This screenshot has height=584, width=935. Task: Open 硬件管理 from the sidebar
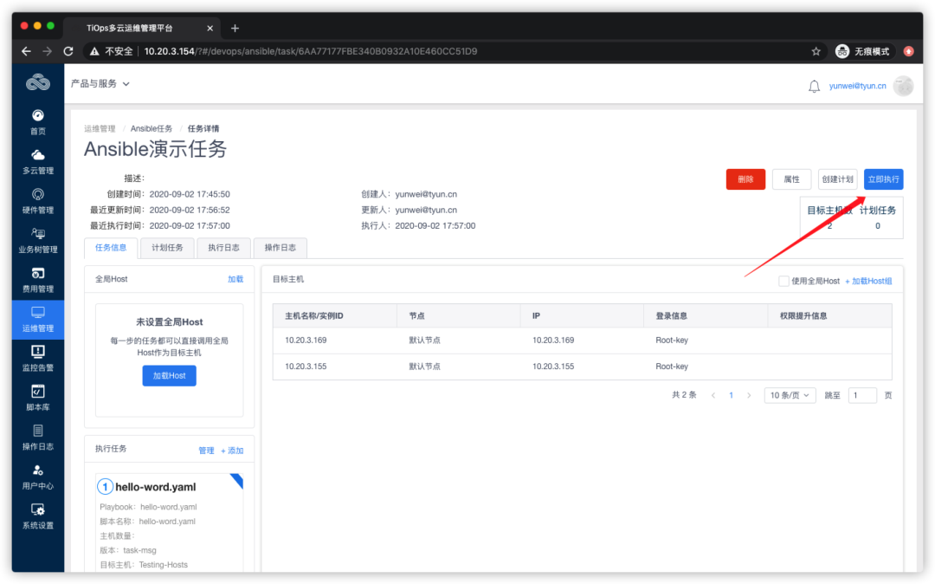point(37,200)
